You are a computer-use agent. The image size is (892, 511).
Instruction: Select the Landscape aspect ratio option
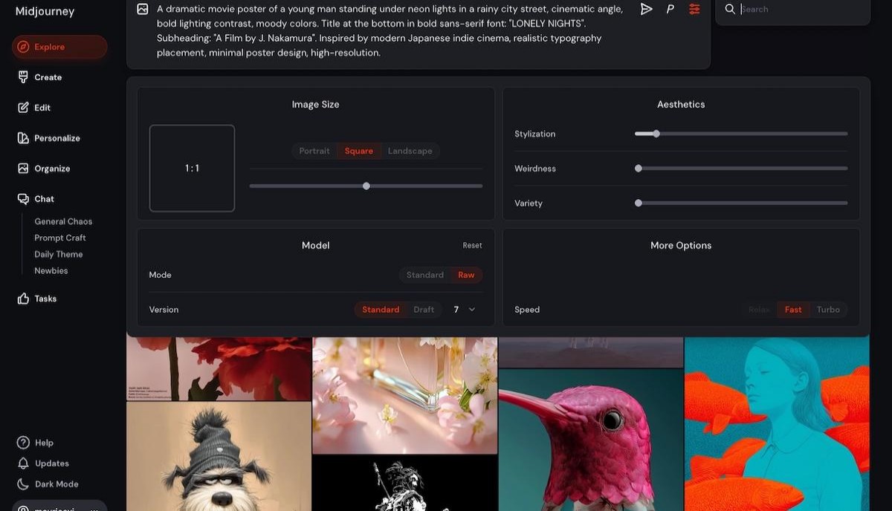coord(410,150)
